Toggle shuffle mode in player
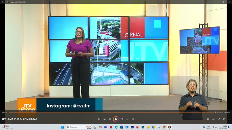 tap(99, 119)
